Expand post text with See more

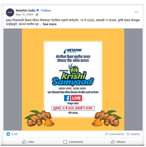pos(50,24)
